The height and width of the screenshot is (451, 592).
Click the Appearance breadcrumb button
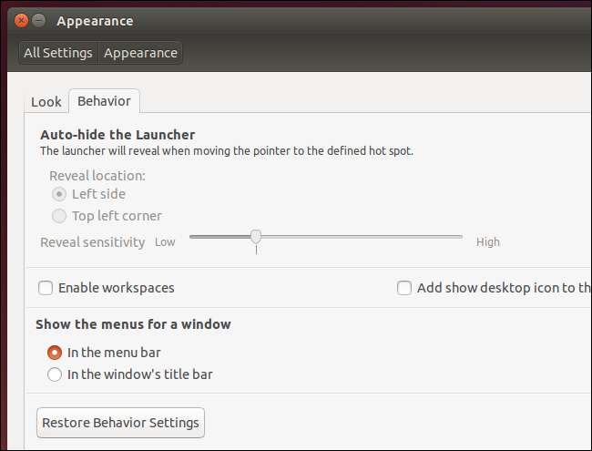click(140, 53)
